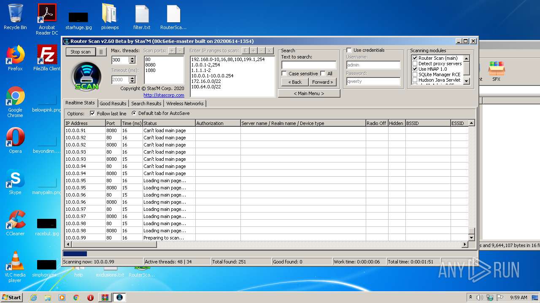This screenshot has width=540, height=303.
Task: Click the scan progress bar
Action: (270, 254)
